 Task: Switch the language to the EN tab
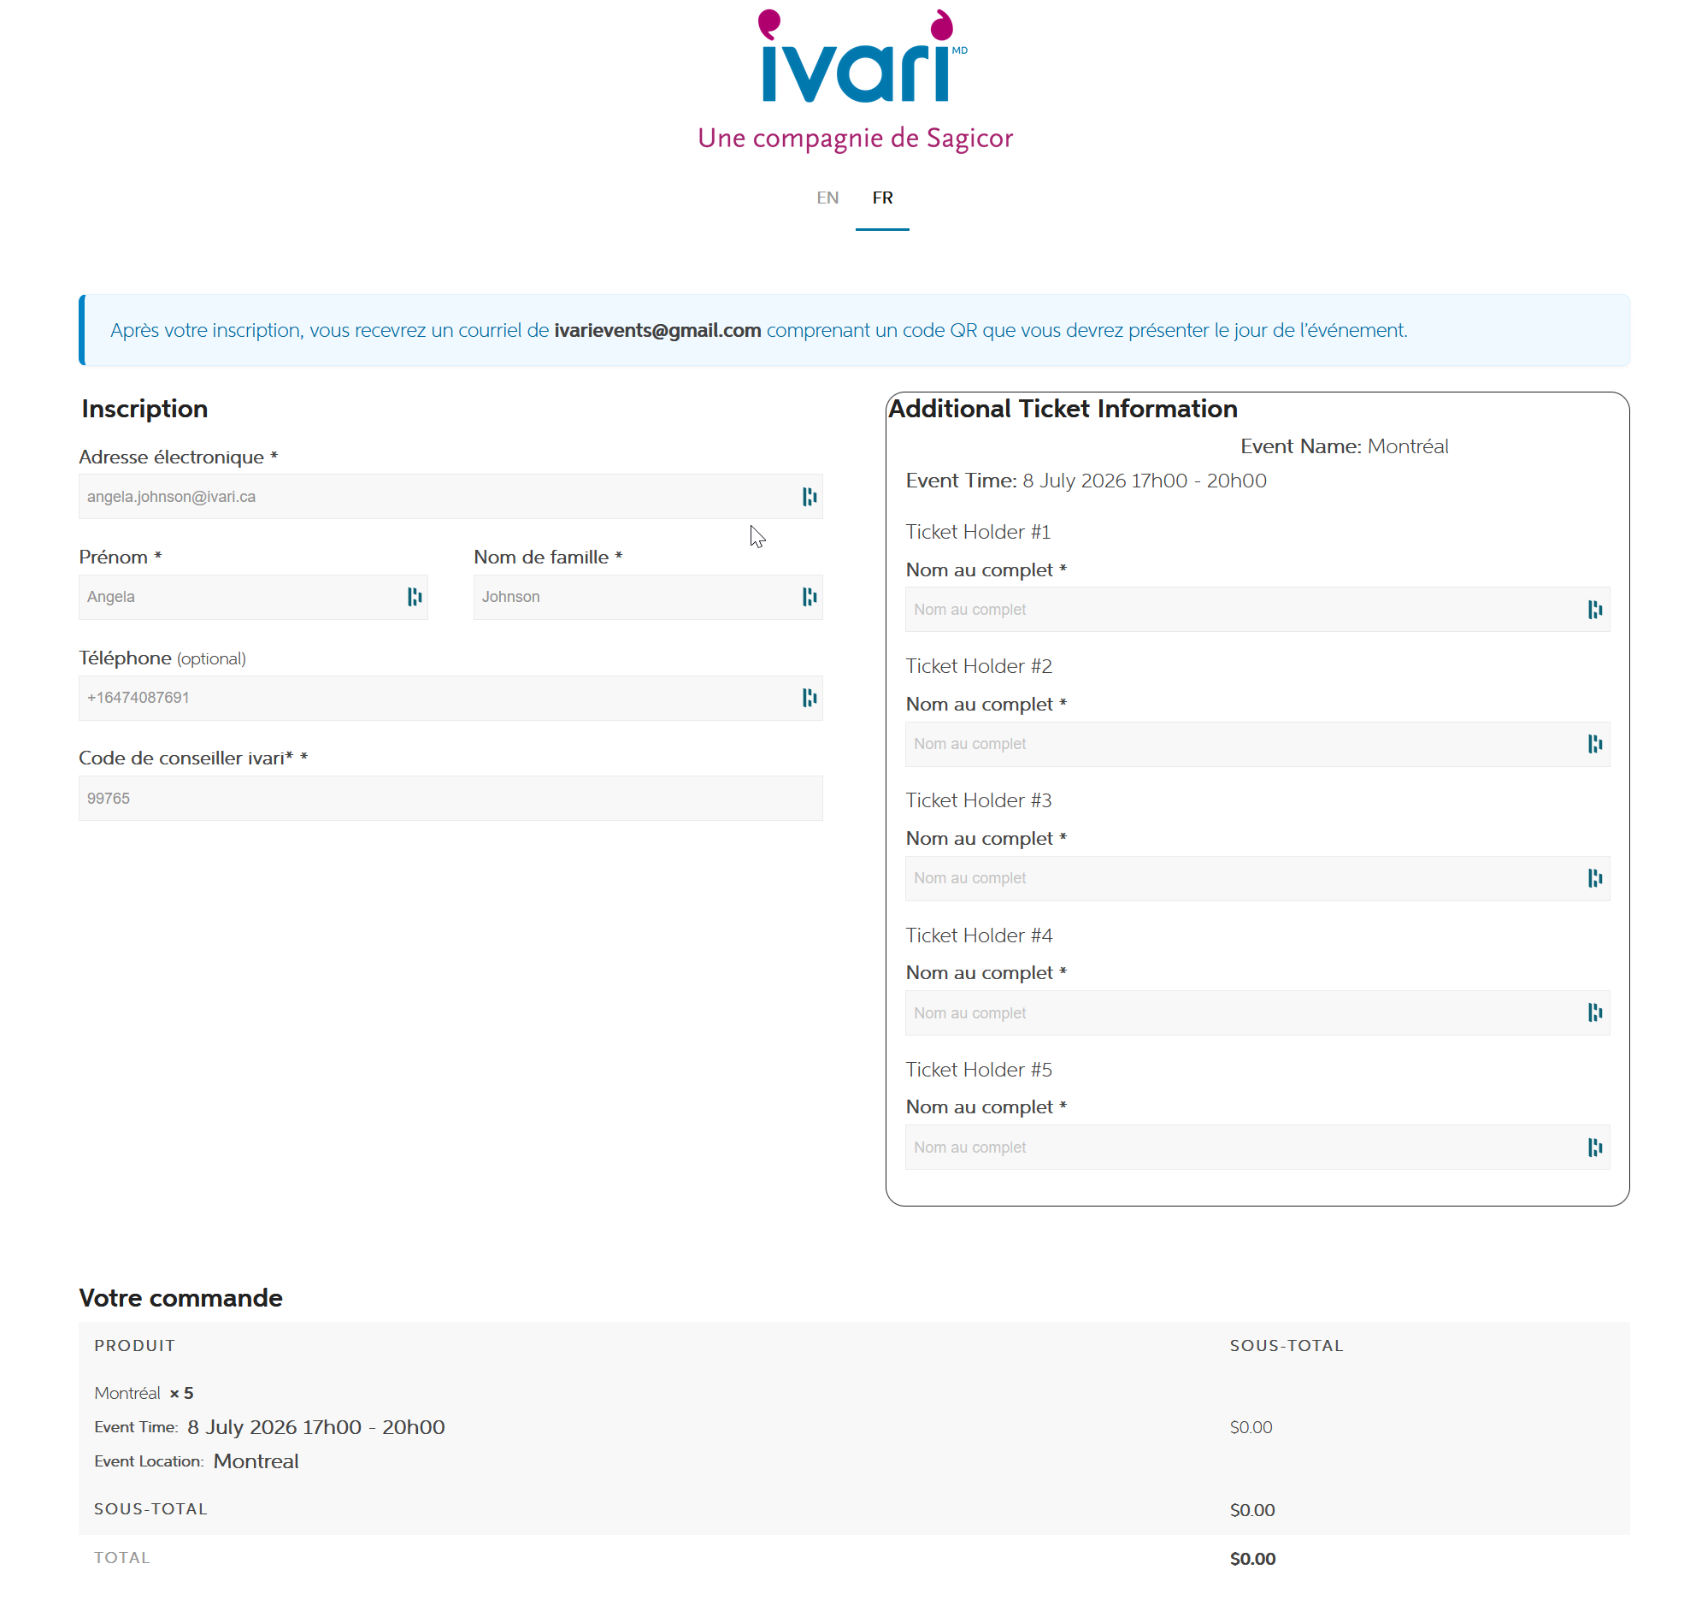[827, 198]
